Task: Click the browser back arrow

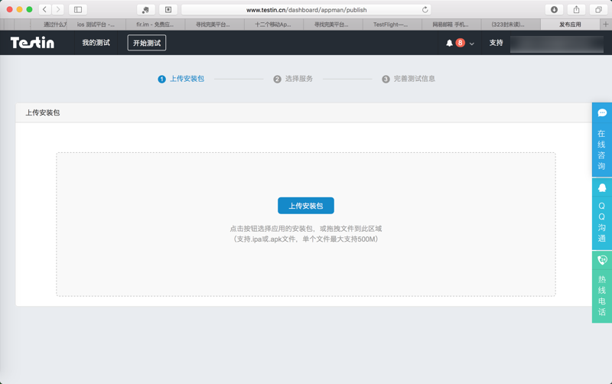Action: pyautogui.click(x=44, y=9)
